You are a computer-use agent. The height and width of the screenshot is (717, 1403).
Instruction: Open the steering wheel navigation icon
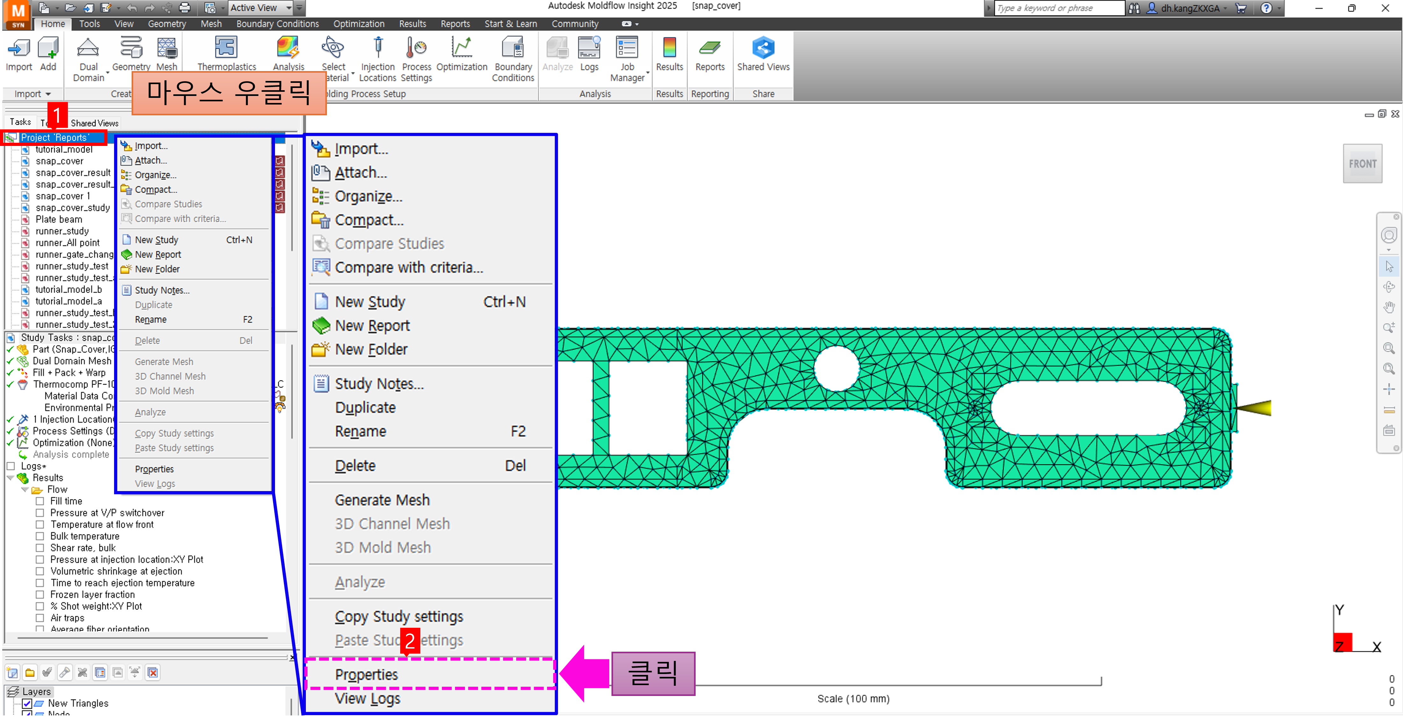(1389, 236)
